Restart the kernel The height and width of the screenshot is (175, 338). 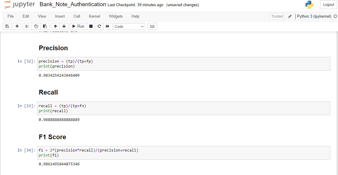click(x=99, y=26)
